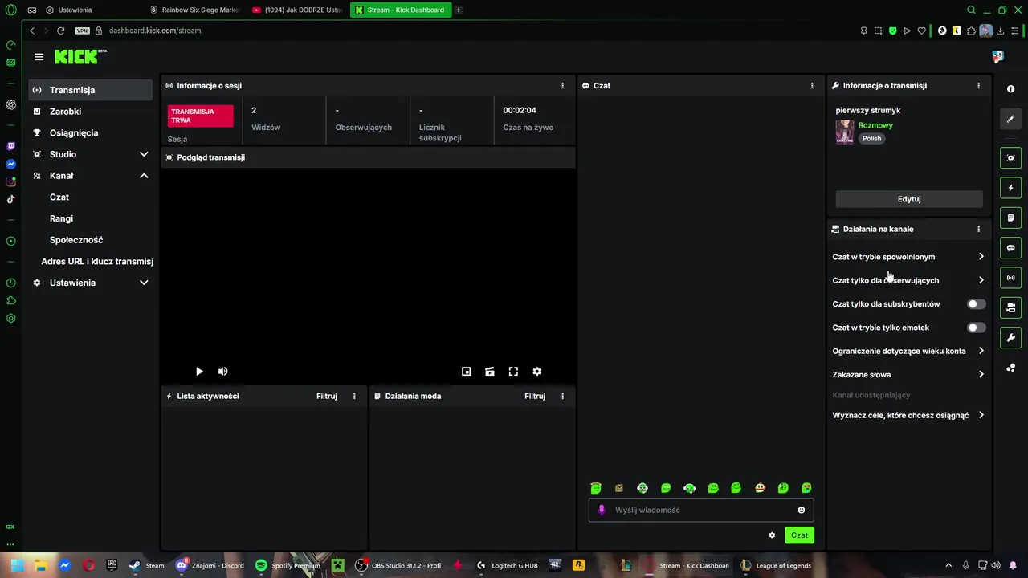Play the stream preview
The image size is (1028, 578).
(x=199, y=372)
